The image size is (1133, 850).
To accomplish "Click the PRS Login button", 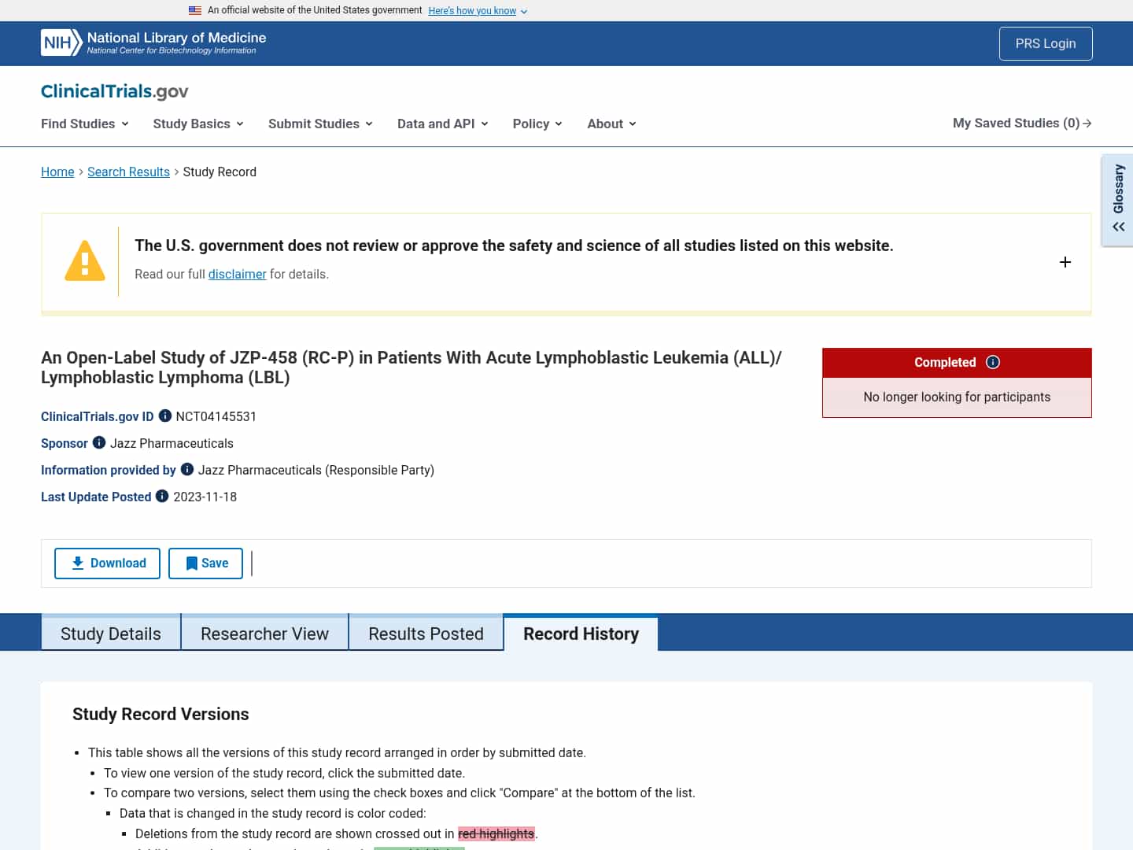I will pos(1046,43).
